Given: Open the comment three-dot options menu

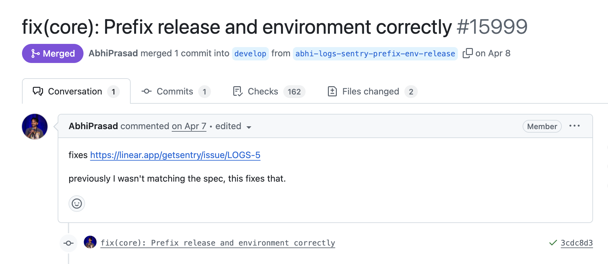Looking at the screenshot, I should click(574, 126).
